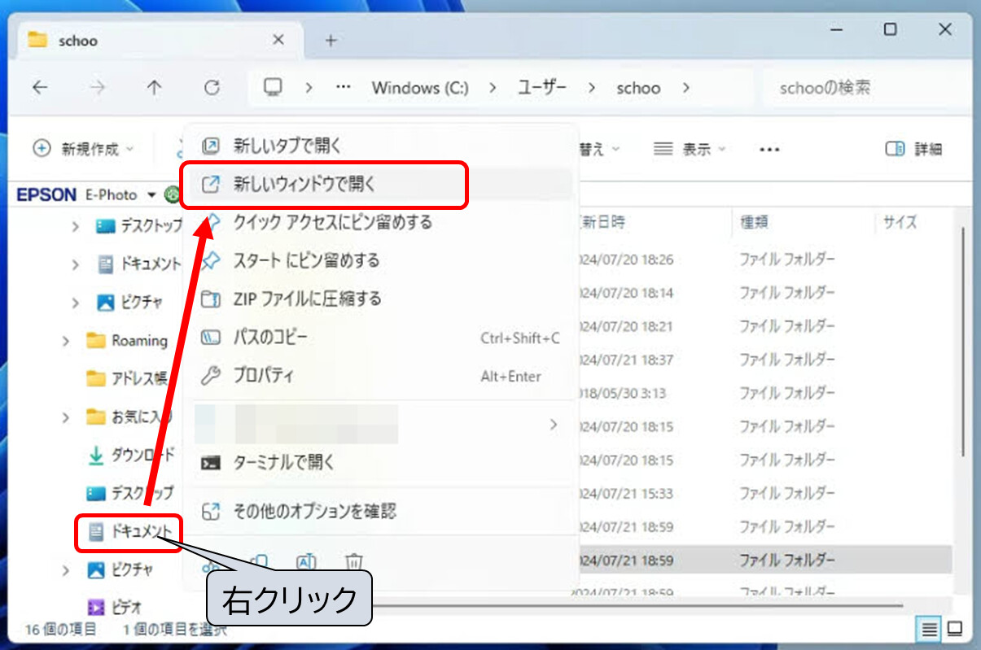The width and height of the screenshot is (981, 650).
Task: Close the schoo tab
Action: click(278, 40)
